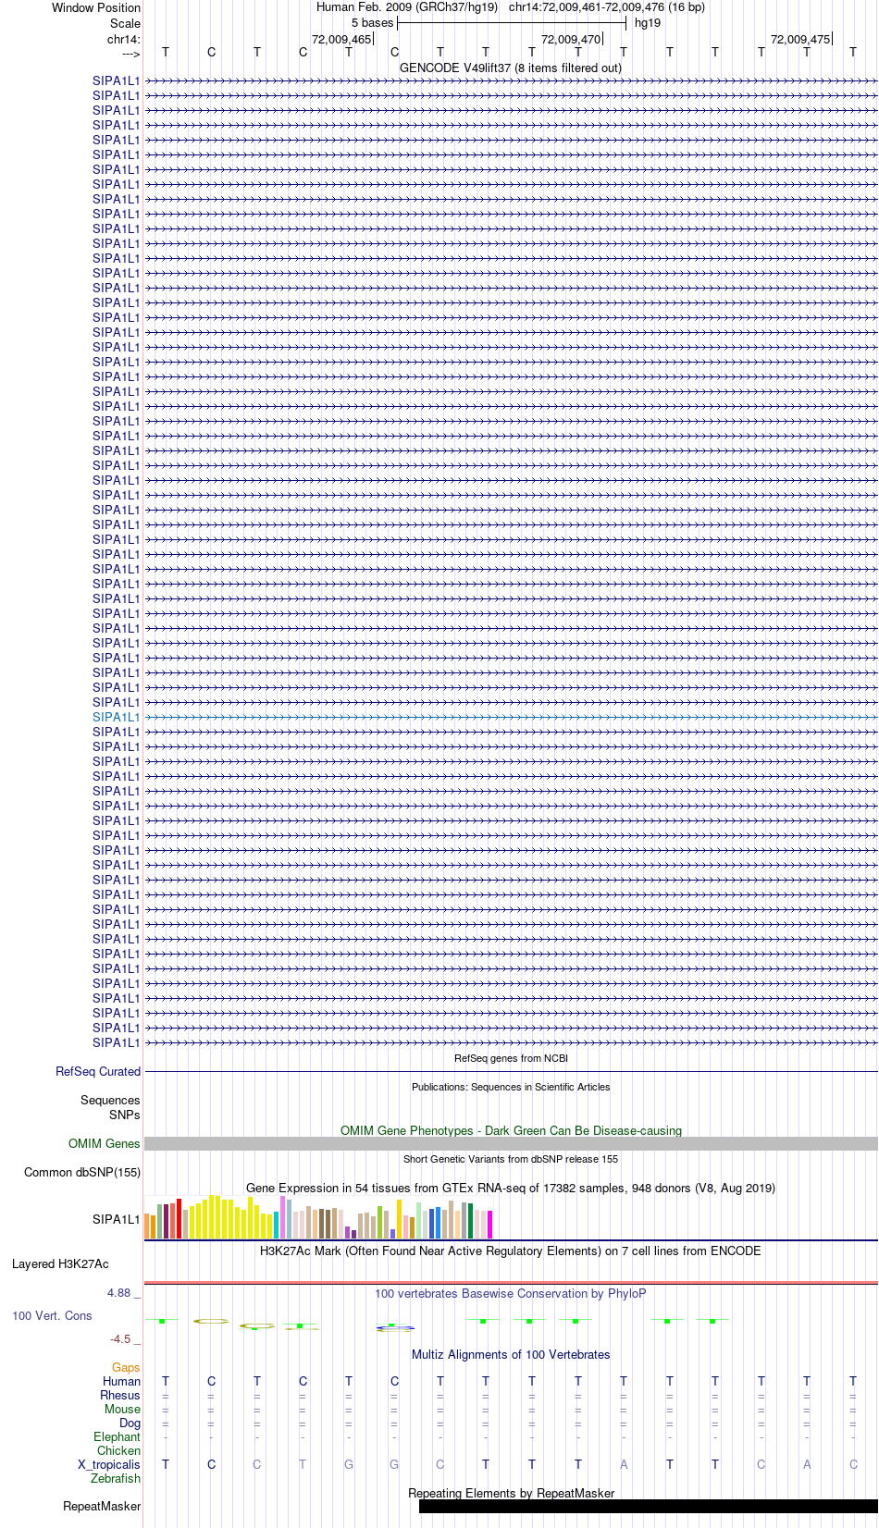Open the "H3K27Ac Mark" ENCODE track title

(x=511, y=1251)
